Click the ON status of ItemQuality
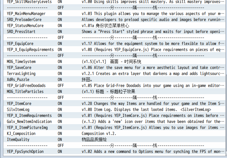Image resolution: width=227 pixels, height=158 pixels. click(60, 140)
